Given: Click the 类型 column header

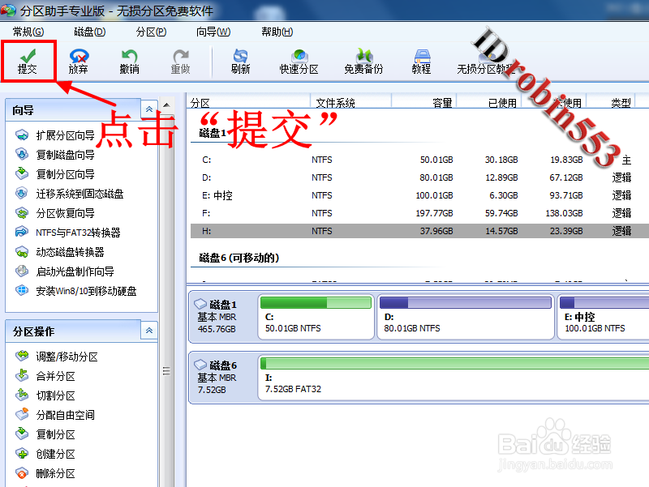Looking at the screenshot, I should point(611,102).
